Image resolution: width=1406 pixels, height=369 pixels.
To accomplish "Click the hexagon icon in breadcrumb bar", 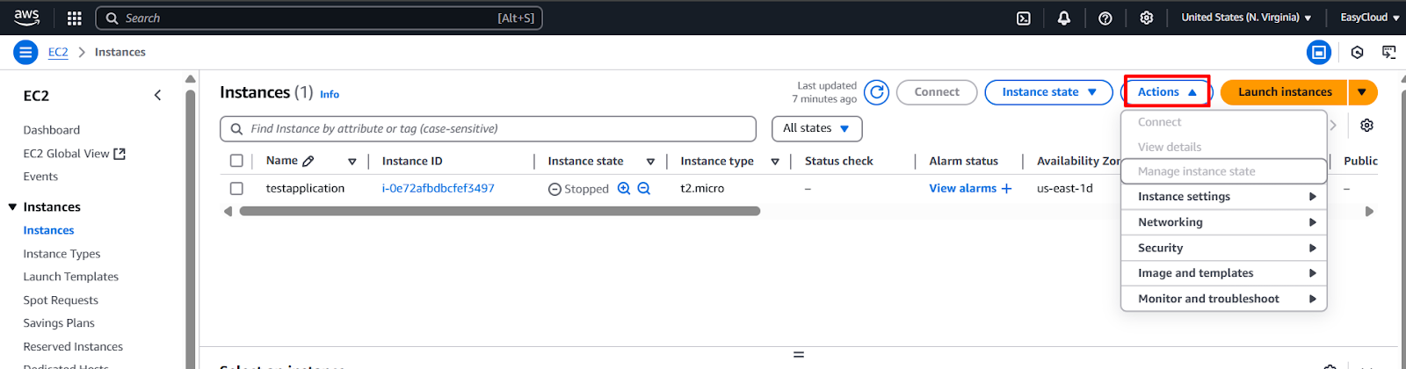I will point(1358,53).
